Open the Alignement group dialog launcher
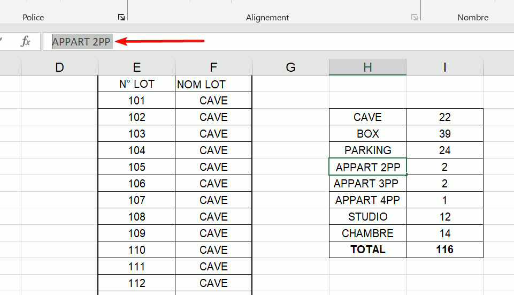Viewport: 514px width, 295px height. tap(414, 18)
